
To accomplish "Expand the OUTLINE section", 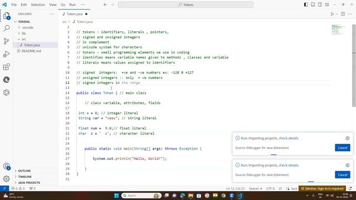I will pos(24,171).
